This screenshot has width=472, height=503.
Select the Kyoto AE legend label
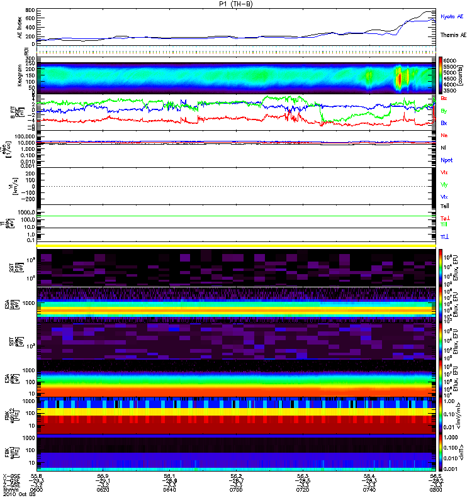452,16
